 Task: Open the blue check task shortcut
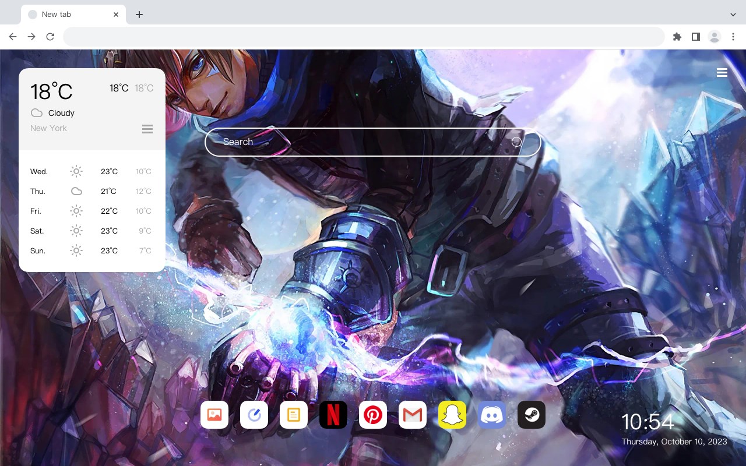254,415
